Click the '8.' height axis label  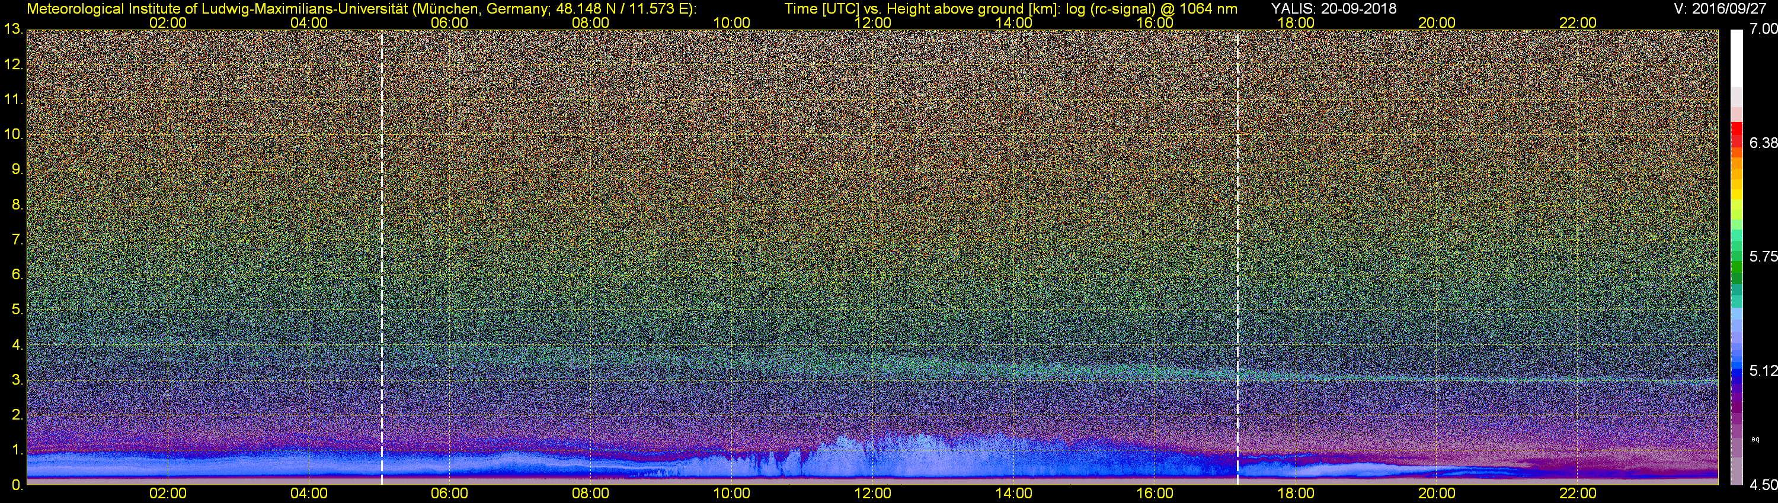point(17,205)
